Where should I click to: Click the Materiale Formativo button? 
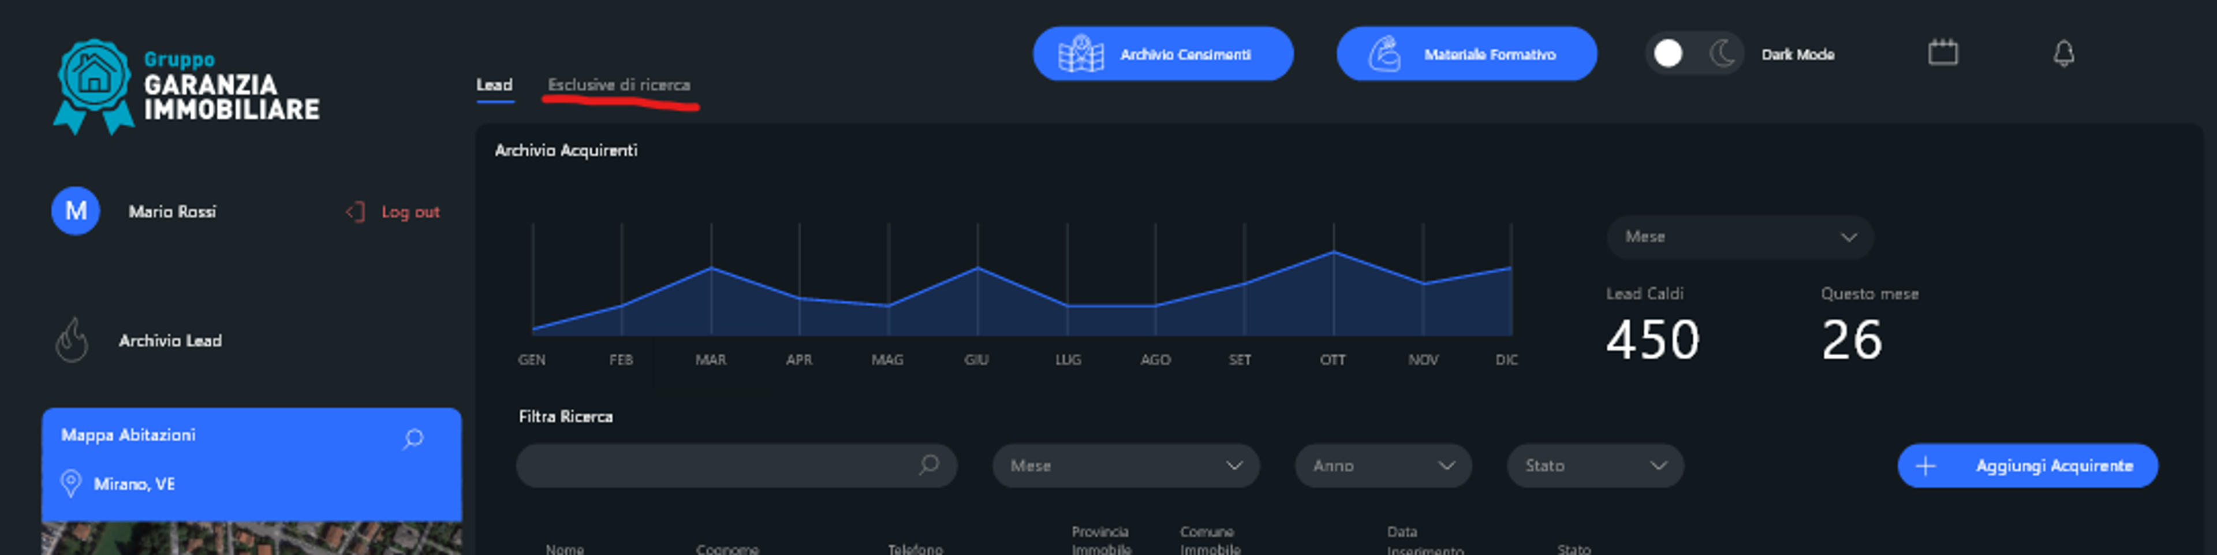1466,53
